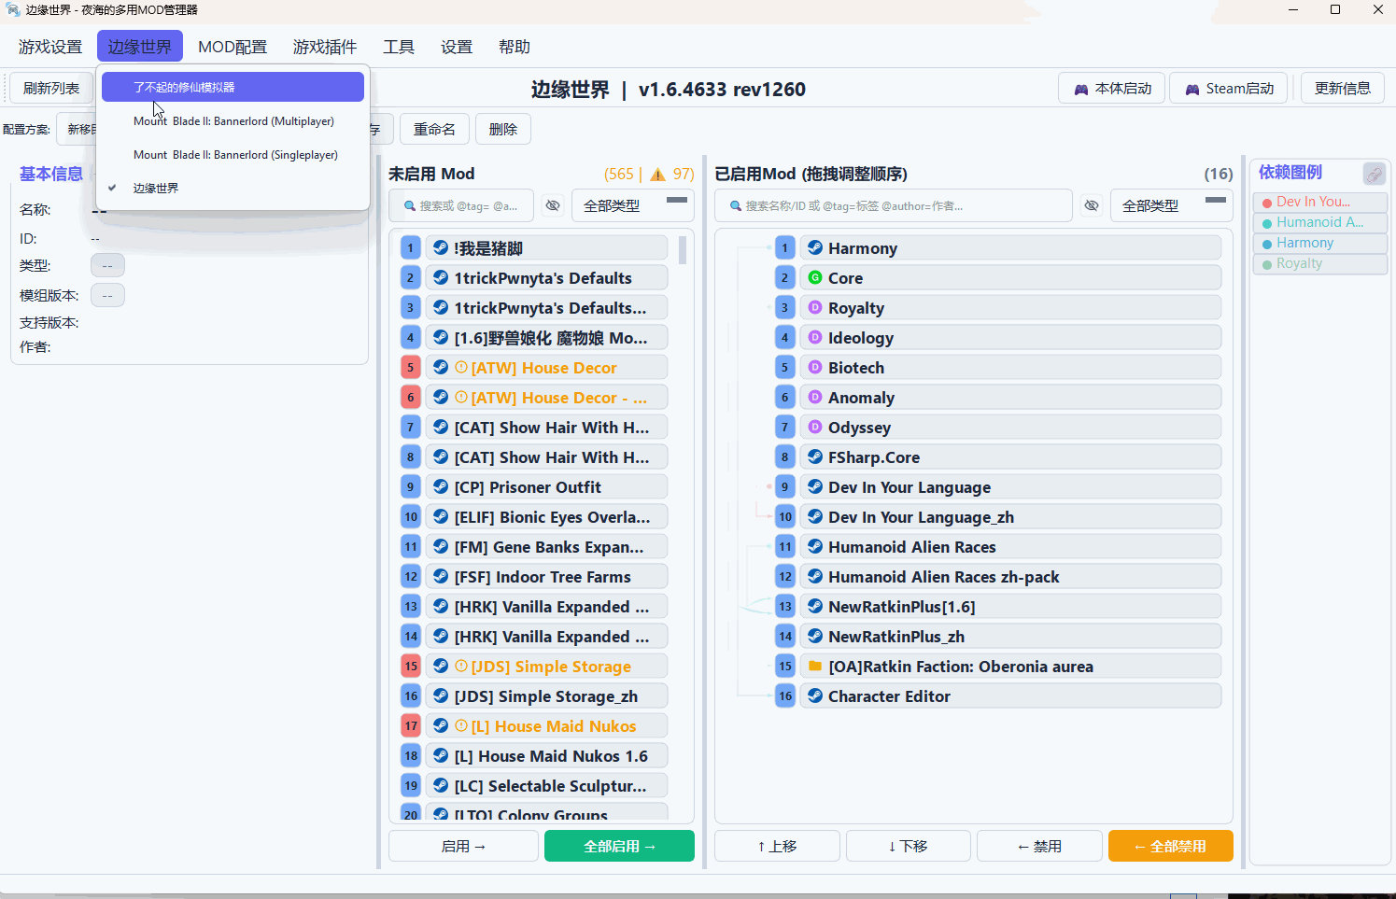Viewport: 1396px width, 899px height.
Task: Click the purple DLC icon beside Anomaly
Action: [815, 397]
